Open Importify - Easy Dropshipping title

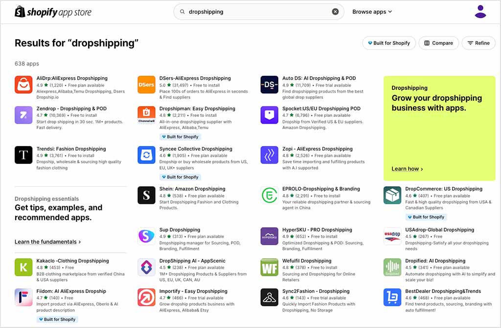click(193, 291)
